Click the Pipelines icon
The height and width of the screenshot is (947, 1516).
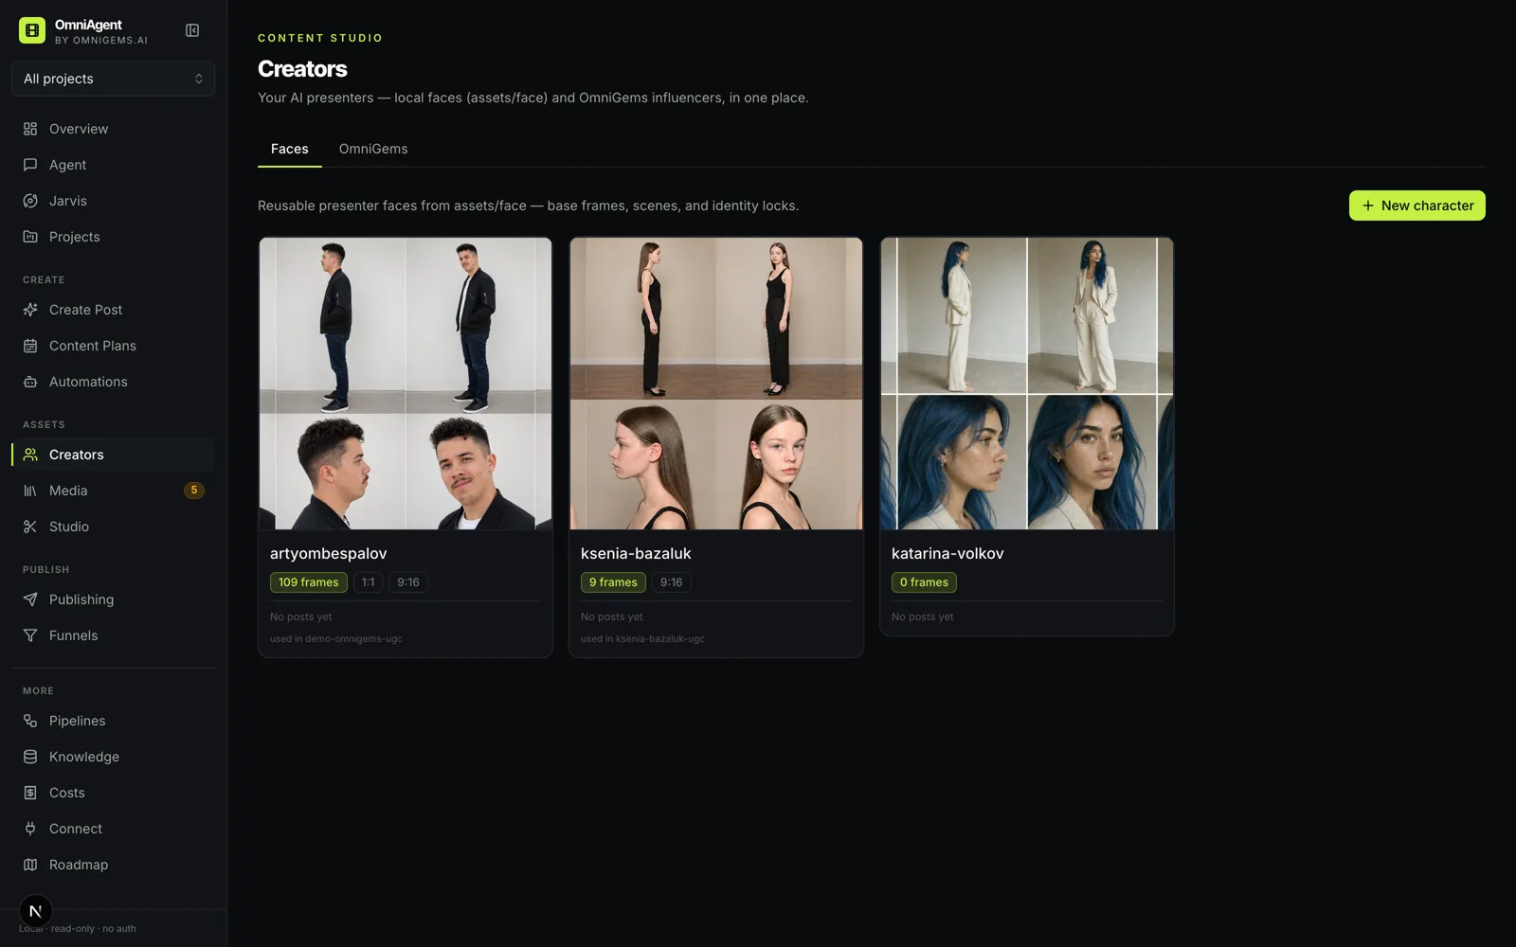(30, 721)
